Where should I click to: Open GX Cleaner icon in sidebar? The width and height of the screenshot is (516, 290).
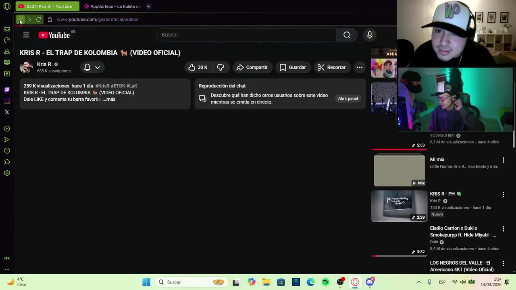coord(7,52)
